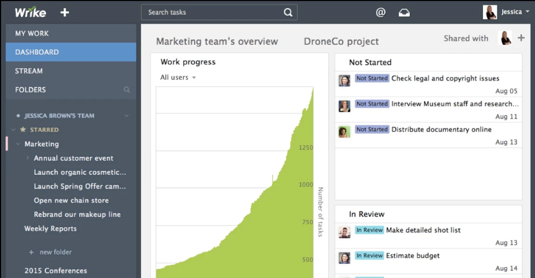Click assignee avatar for Interview Museum task

pos(344,107)
